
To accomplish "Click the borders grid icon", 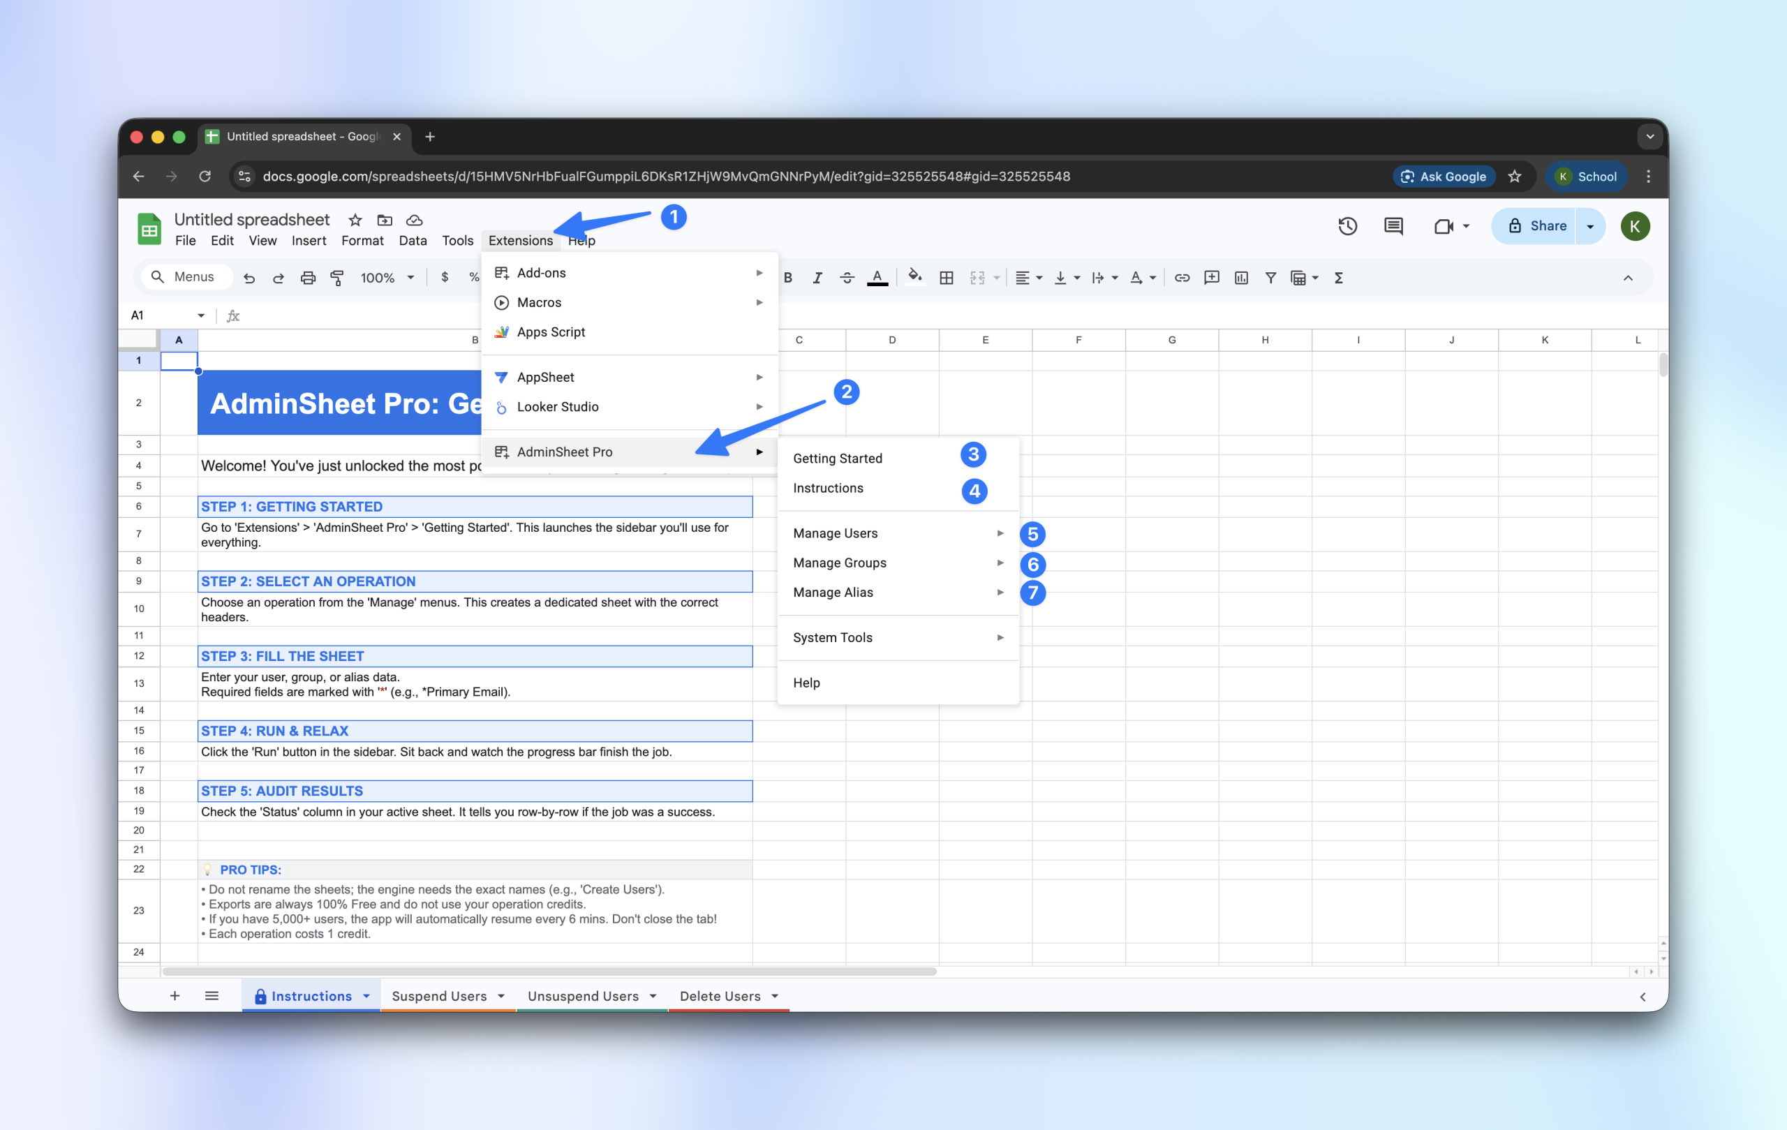I will click(946, 278).
